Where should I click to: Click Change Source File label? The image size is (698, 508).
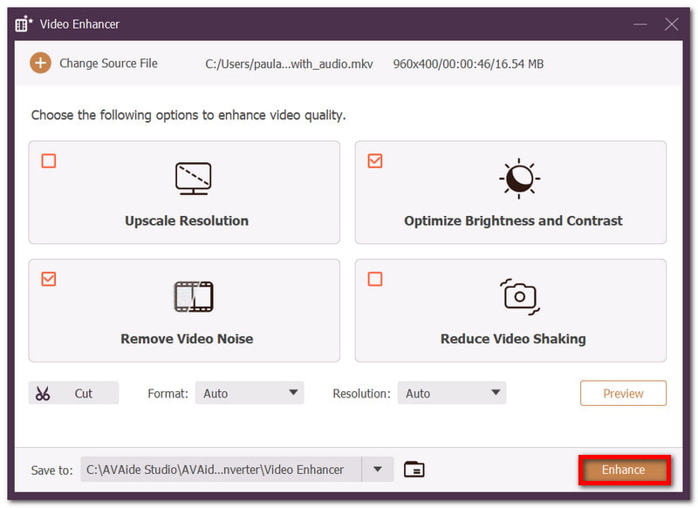pyautogui.click(x=108, y=63)
